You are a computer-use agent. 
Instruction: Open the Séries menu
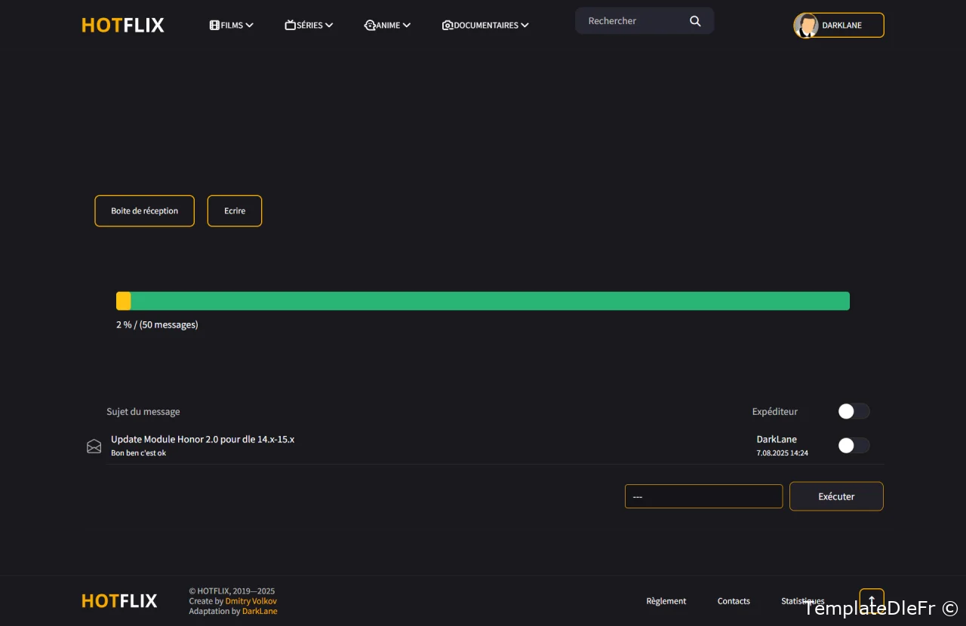[x=309, y=25]
